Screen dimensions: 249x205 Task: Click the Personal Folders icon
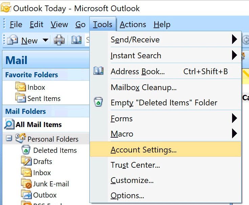pyautogui.click(x=21, y=138)
